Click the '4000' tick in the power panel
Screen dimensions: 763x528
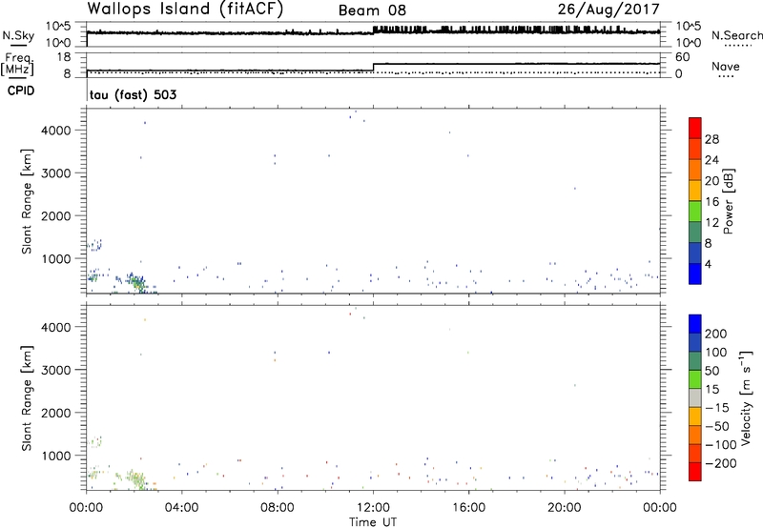click(56, 131)
